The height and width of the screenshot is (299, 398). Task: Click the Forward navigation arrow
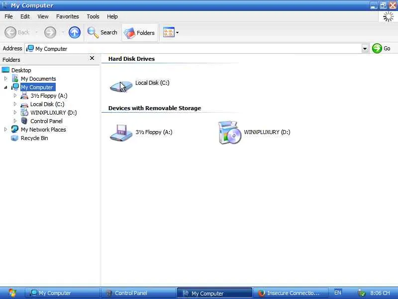50,32
